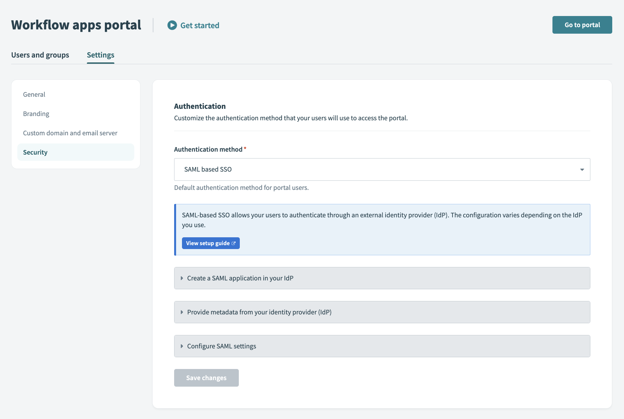This screenshot has height=419, width=624.
Task: Click the arrow beside Provide metadata from your identity provider
Action: tap(182, 312)
